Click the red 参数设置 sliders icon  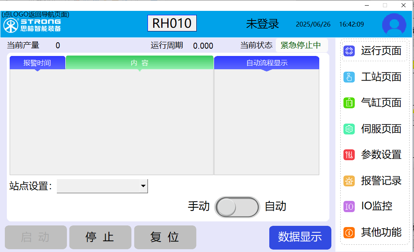point(349,155)
